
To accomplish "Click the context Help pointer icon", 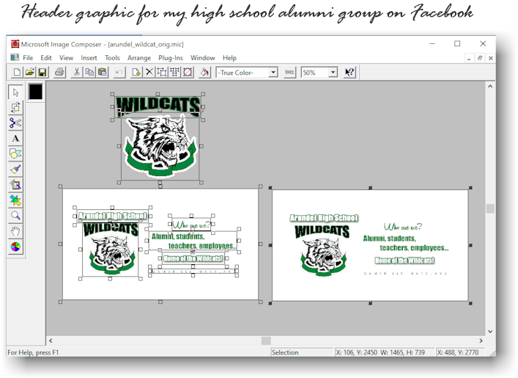I will tap(349, 72).
